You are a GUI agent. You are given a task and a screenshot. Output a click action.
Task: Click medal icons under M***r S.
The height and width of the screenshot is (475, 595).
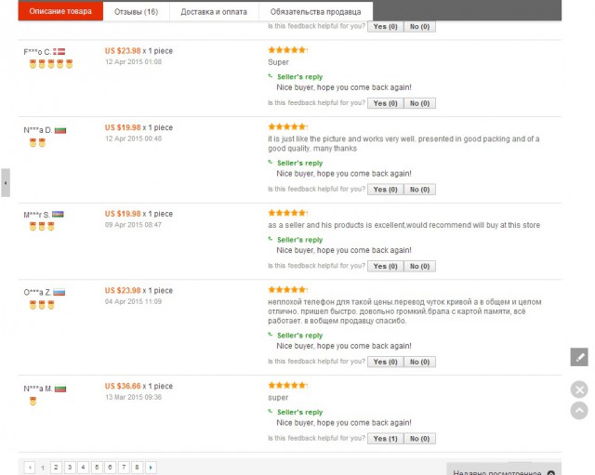(42, 227)
